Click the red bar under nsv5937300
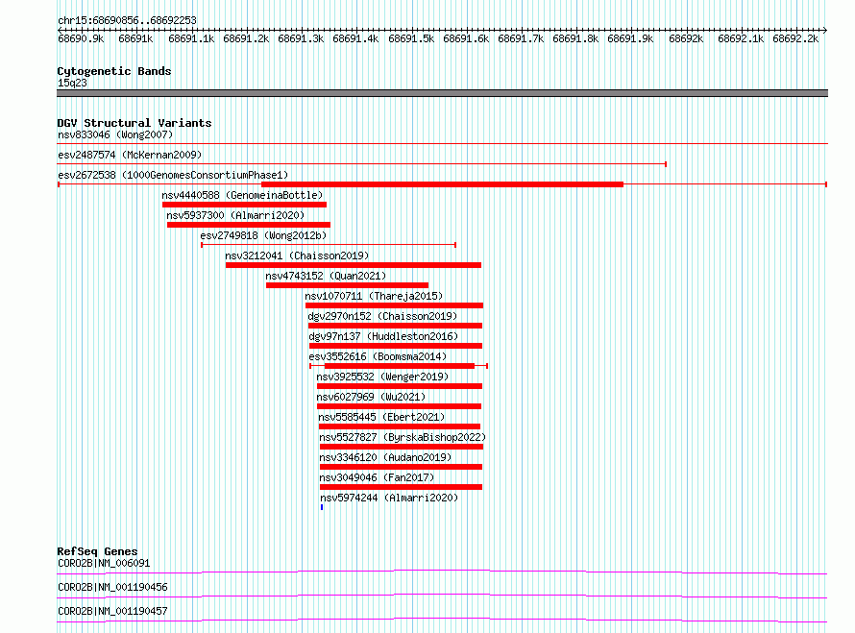 click(249, 225)
